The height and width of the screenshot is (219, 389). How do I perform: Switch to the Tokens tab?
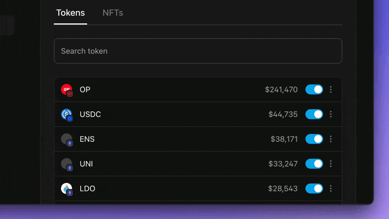pos(70,13)
